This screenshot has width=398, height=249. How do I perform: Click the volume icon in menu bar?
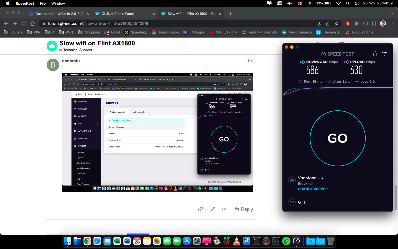[290, 3]
